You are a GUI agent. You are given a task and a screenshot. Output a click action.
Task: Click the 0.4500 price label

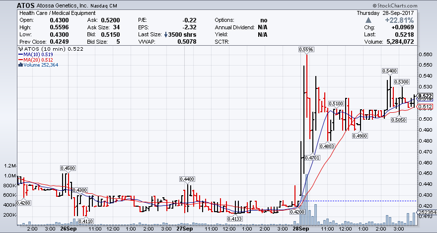coord(68,168)
